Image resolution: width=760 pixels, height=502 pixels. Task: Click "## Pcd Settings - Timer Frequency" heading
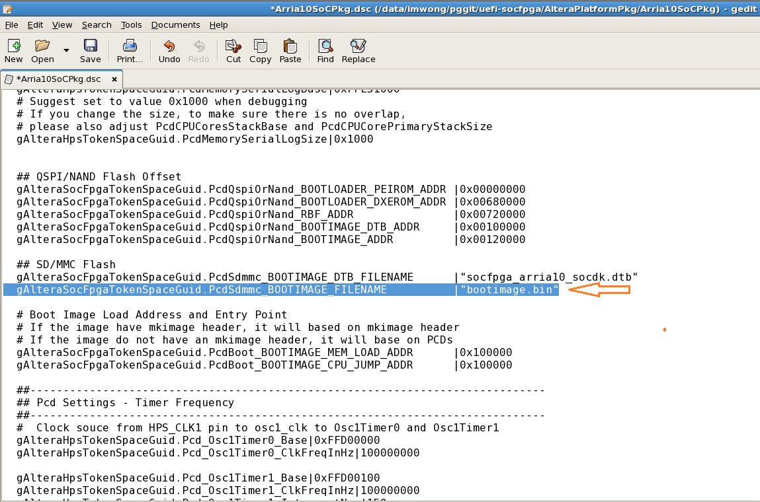click(125, 403)
